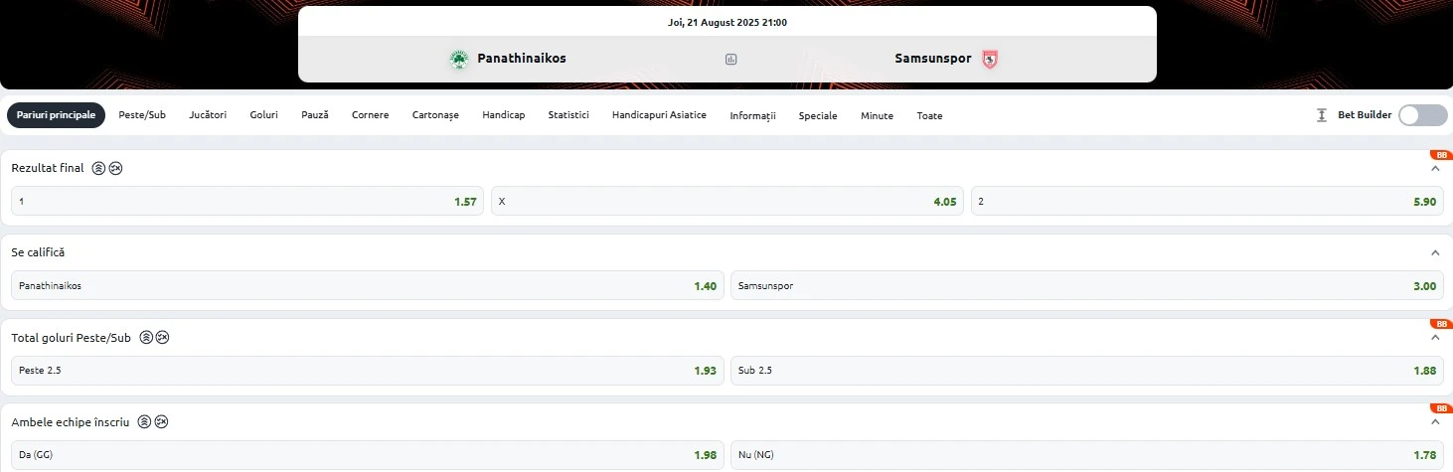Open the Handicapuri Asiatice tab

659,115
